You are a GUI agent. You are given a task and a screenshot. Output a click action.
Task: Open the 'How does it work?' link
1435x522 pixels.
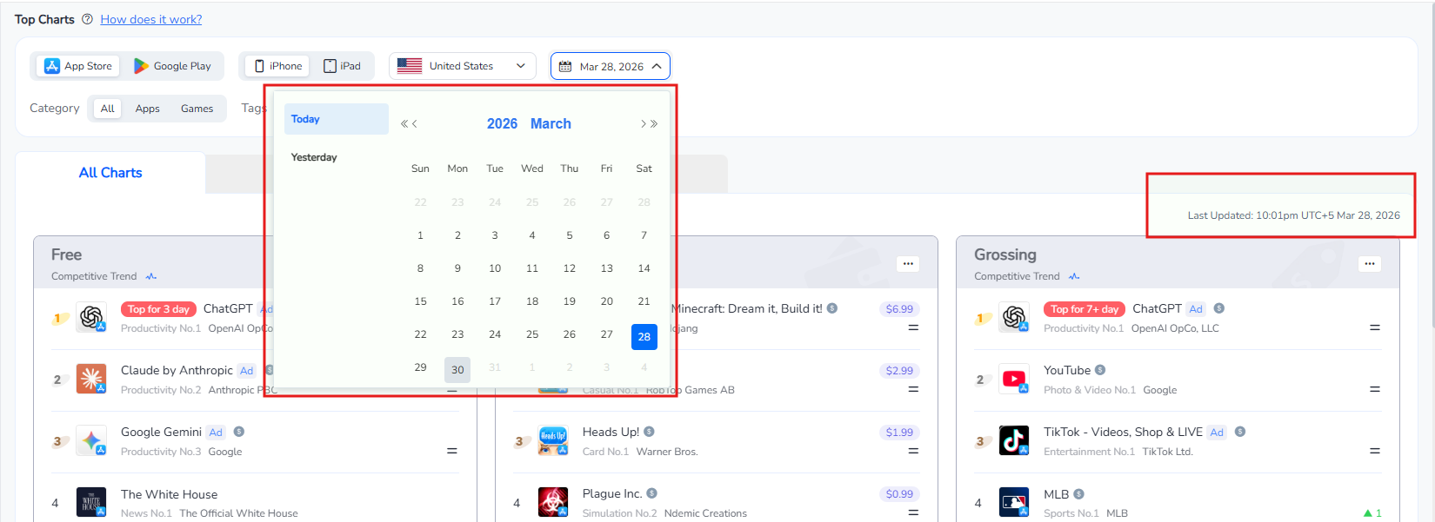click(151, 19)
